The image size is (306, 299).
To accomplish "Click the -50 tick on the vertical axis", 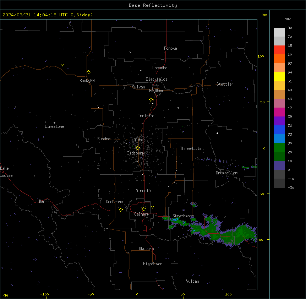I will tap(261, 194).
